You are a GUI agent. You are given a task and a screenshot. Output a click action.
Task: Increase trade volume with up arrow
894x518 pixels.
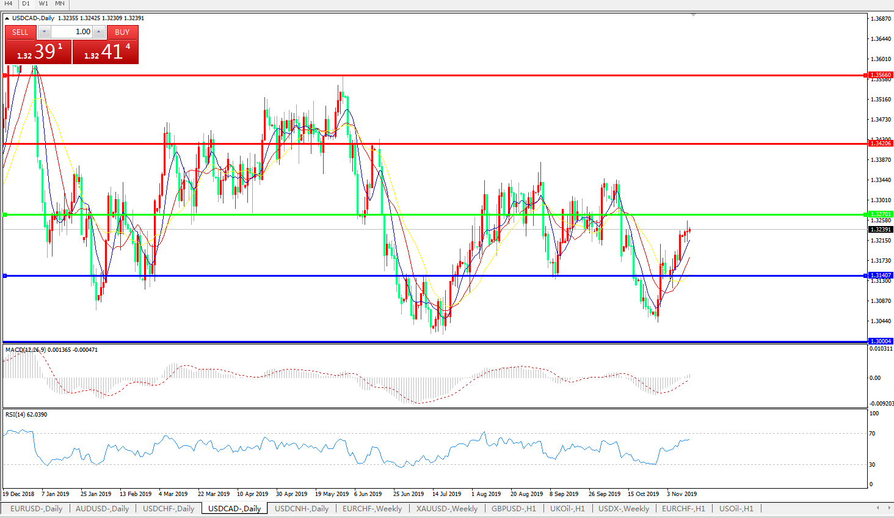click(x=99, y=32)
